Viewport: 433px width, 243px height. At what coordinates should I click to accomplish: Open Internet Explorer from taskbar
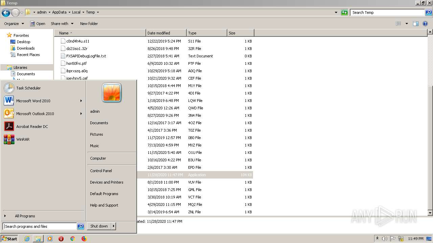27,239
